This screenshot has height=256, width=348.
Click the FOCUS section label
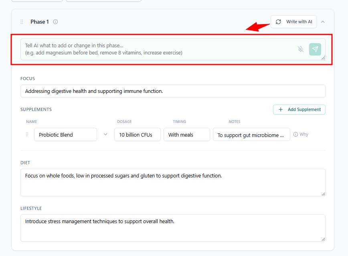[28, 79]
